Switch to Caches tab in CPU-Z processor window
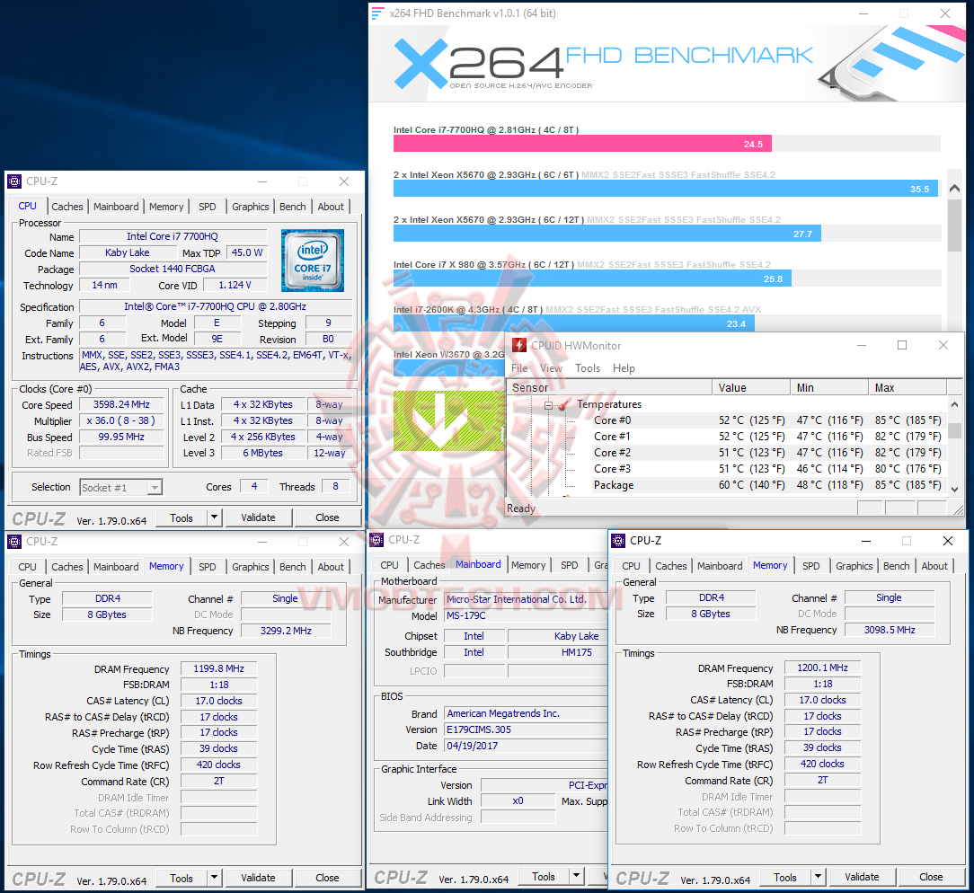This screenshot has height=893, width=974. coord(67,206)
